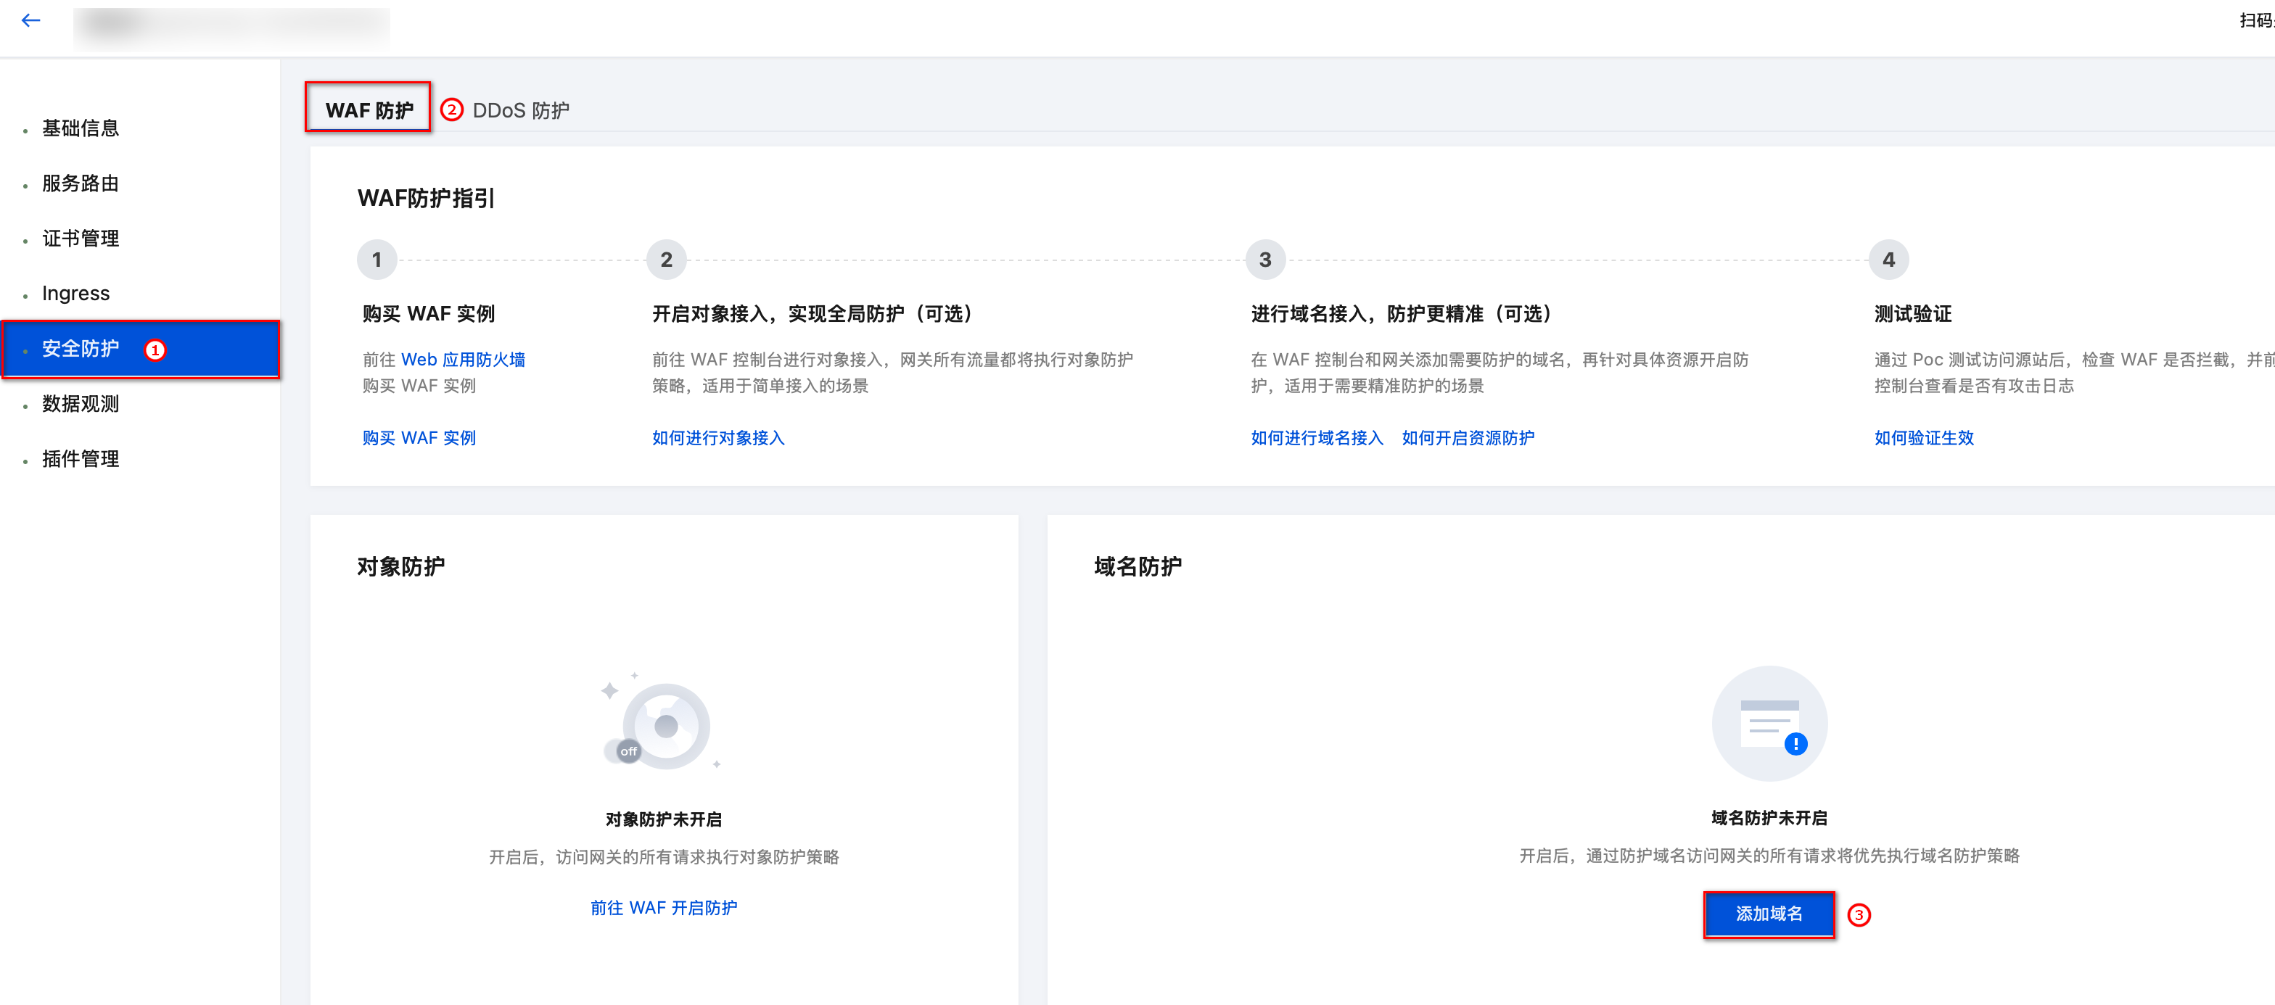Open 插件管理 in the sidebar
The width and height of the screenshot is (2275, 1005).
coord(81,458)
